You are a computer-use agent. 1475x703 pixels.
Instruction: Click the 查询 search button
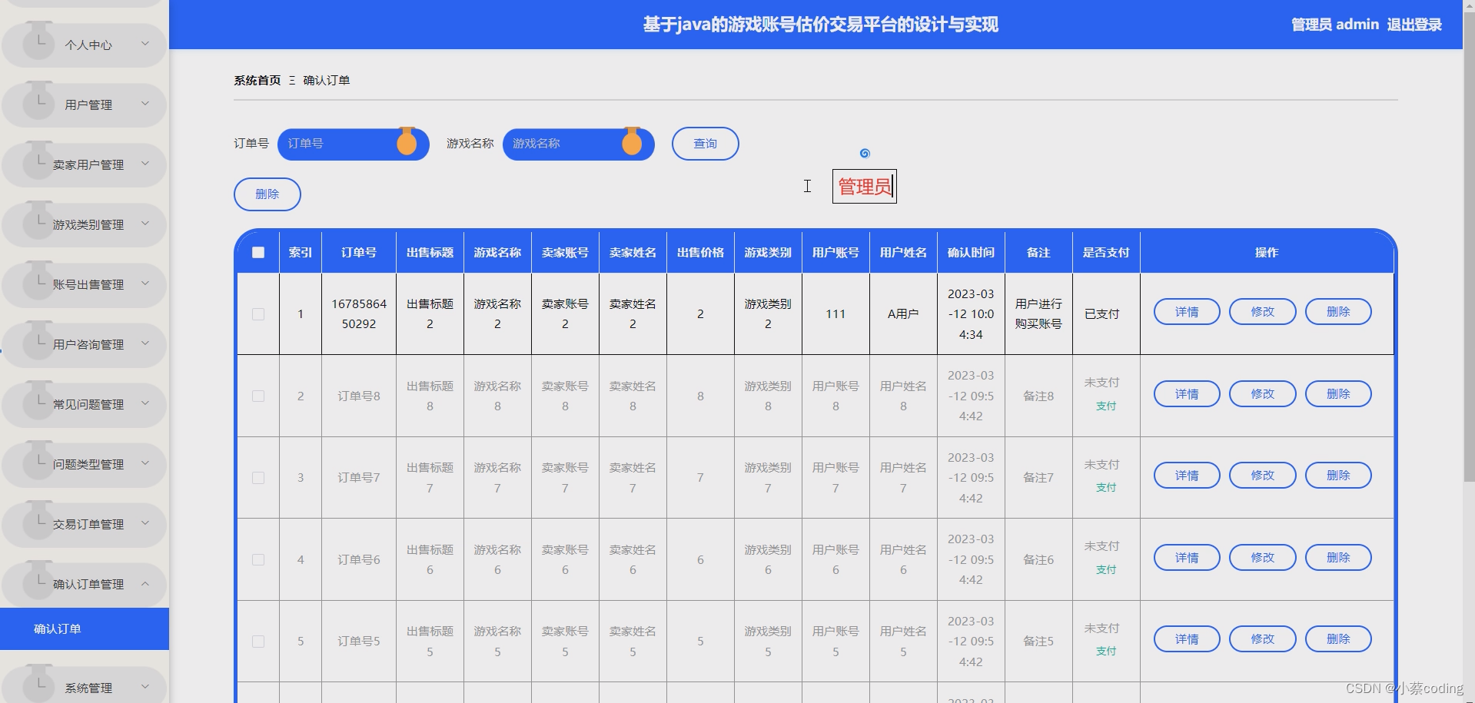tap(705, 144)
